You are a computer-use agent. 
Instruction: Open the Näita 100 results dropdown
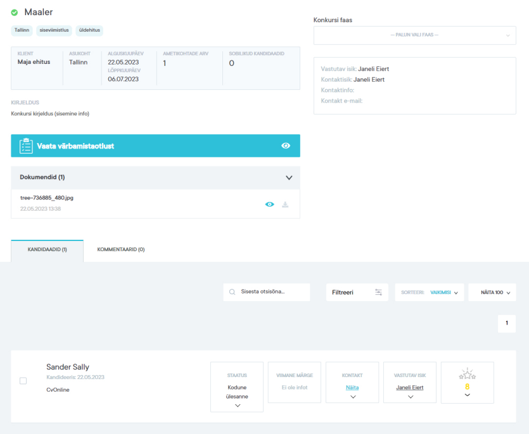tap(492, 292)
